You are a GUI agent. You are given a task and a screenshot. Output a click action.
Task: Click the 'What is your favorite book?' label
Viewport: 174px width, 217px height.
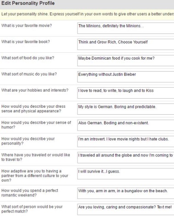26,42
